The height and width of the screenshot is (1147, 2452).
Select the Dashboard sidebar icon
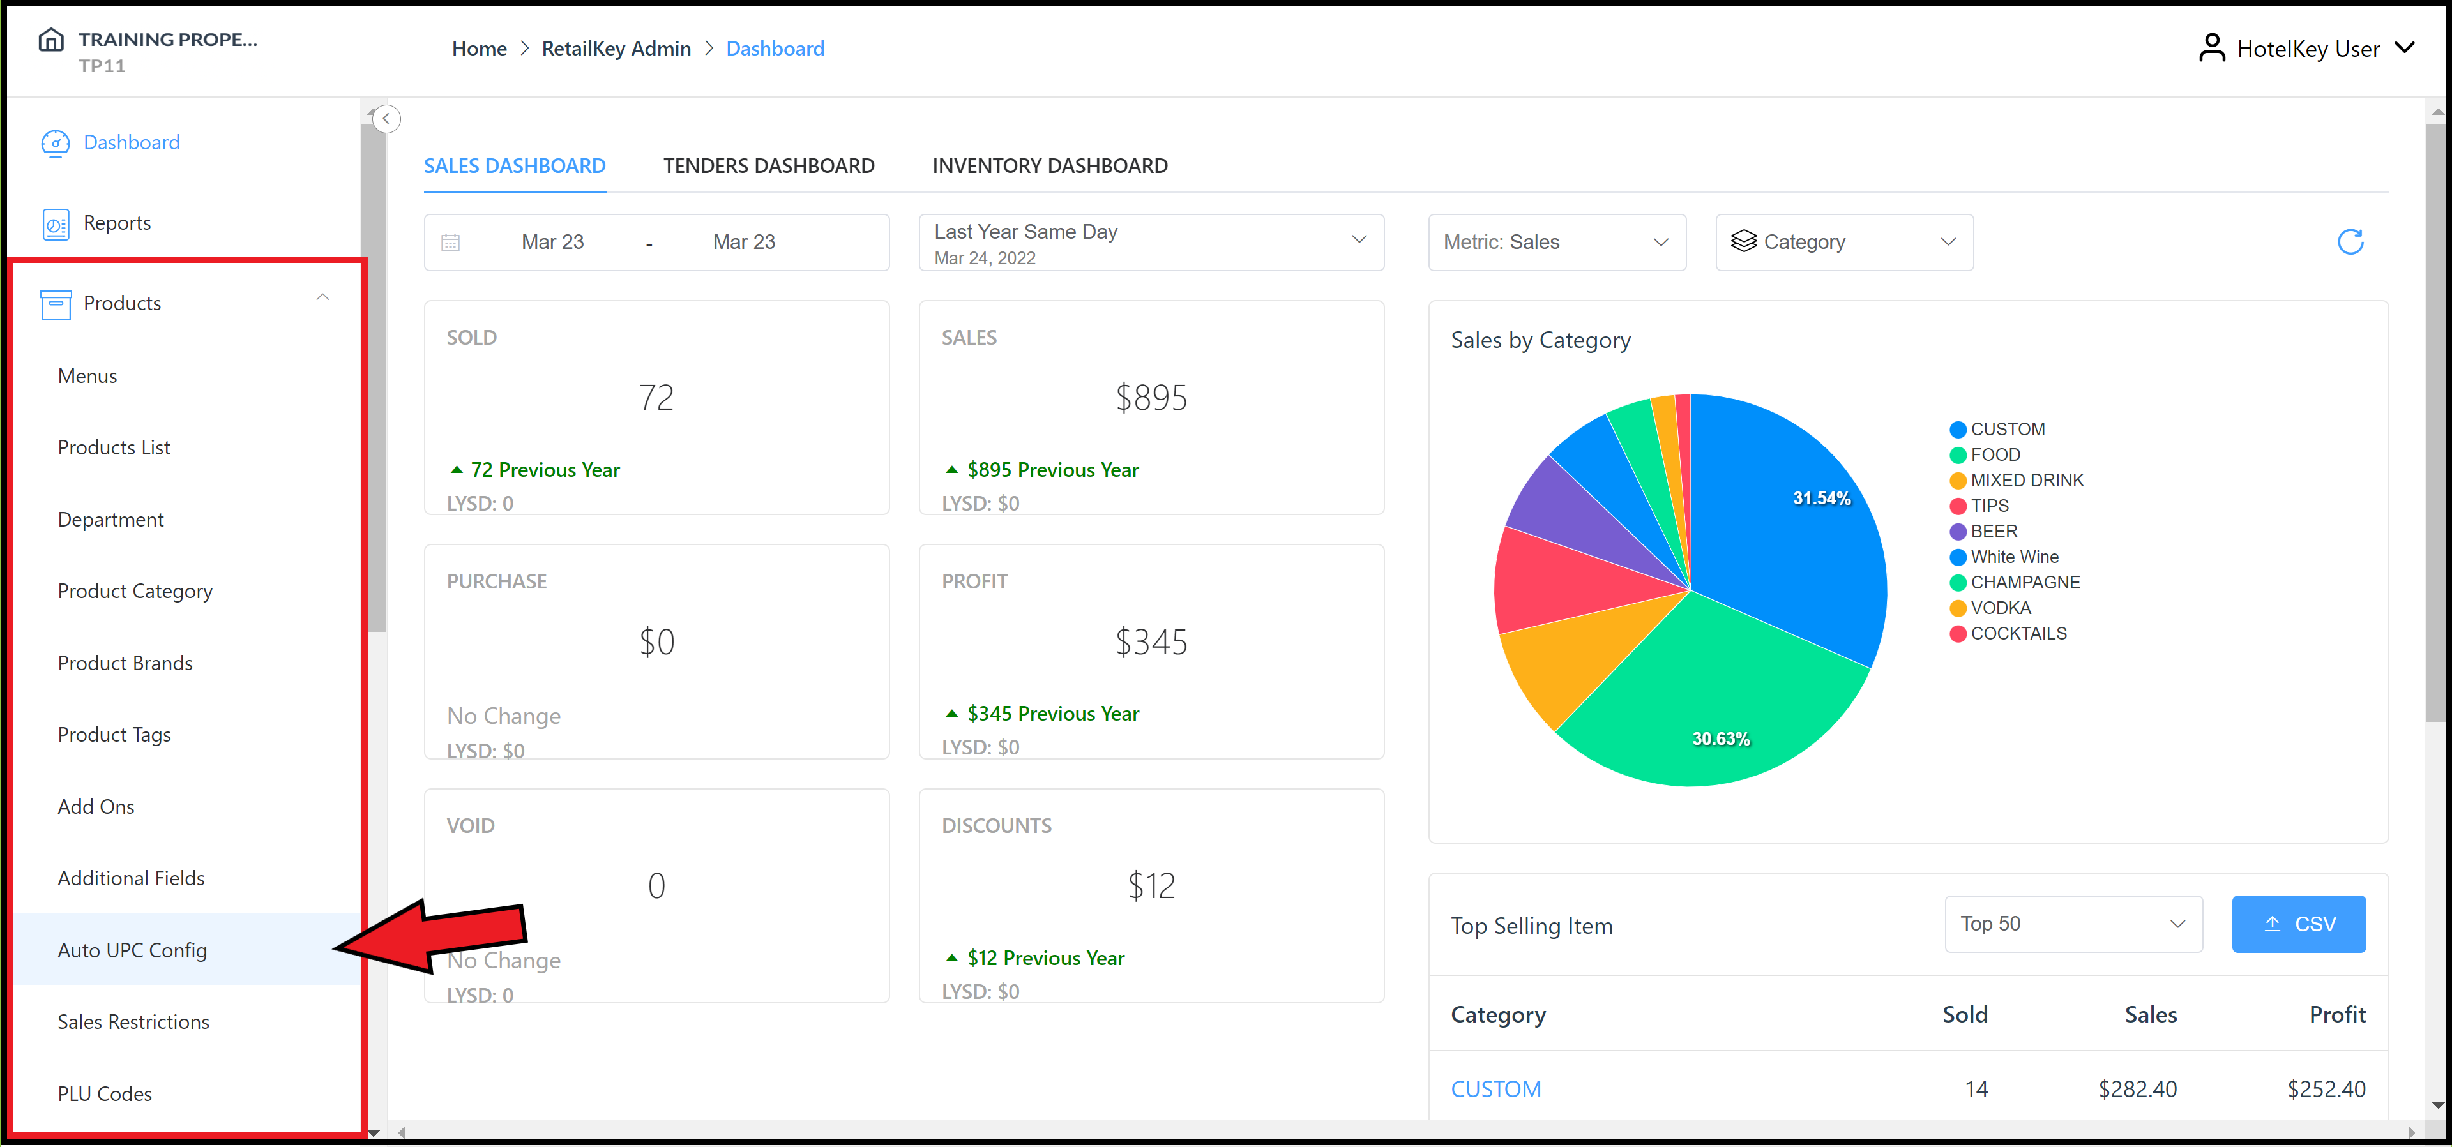point(55,142)
